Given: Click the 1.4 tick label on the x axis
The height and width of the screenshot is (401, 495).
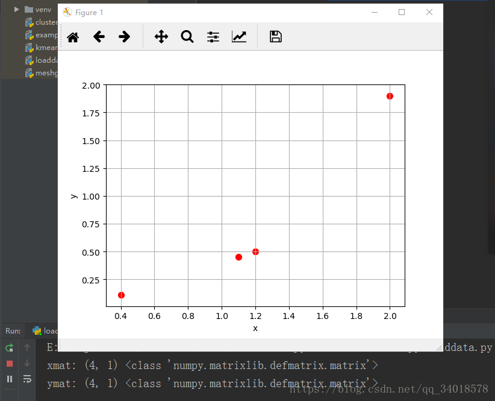Looking at the screenshot, I should (x=289, y=316).
